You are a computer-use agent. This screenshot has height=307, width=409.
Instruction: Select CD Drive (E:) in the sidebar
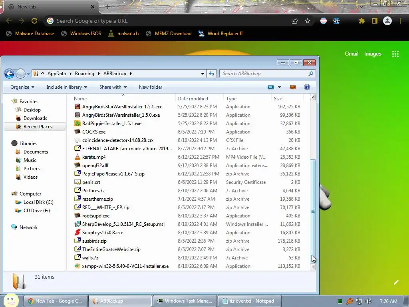click(36, 211)
